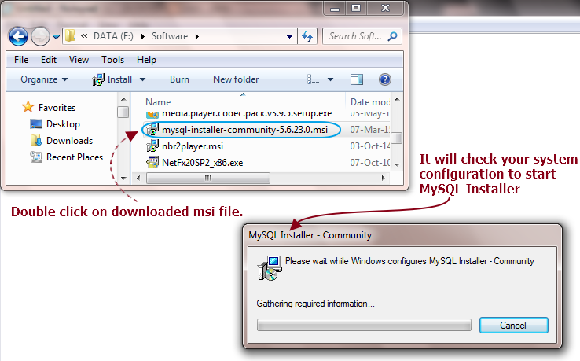The height and width of the screenshot is (361, 580).
Task: Click DATA (F:) in the address path
Action: pyautogui.click(x=113, y=36)
